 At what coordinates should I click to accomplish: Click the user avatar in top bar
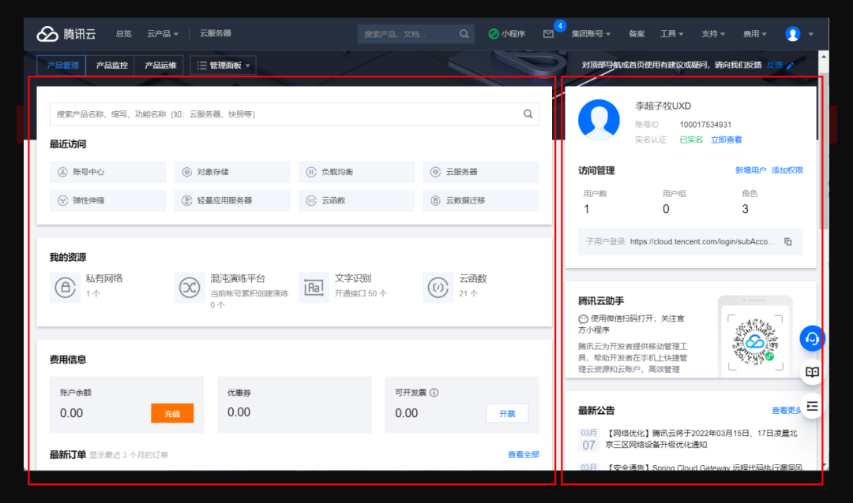793,34
